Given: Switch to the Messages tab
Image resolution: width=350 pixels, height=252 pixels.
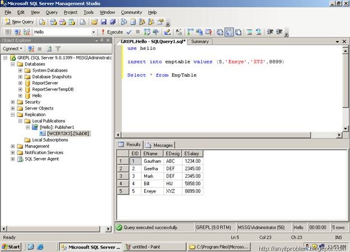Looking at the screenshot, I should coord(159,145).
